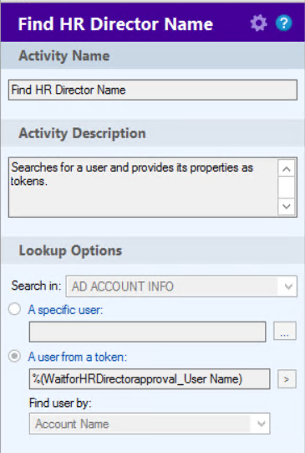Click the Lookup Options section header
This screenshot has height=453, width=305.
click(x=152, y=250)
